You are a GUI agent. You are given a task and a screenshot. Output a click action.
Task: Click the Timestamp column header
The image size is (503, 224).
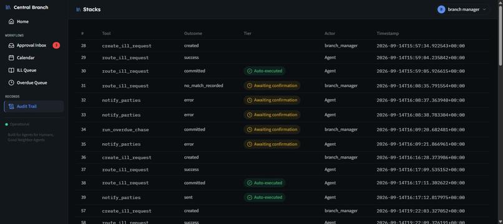tap(388, 33)
